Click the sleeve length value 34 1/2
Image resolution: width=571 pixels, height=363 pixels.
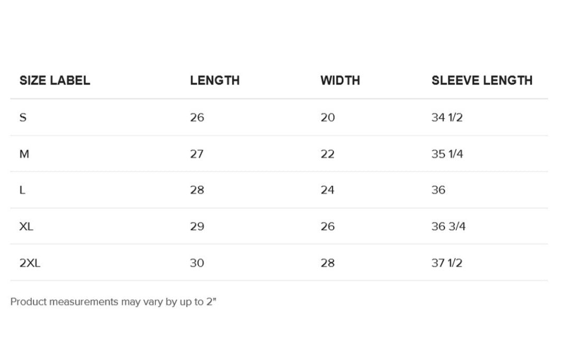(447, 117)
